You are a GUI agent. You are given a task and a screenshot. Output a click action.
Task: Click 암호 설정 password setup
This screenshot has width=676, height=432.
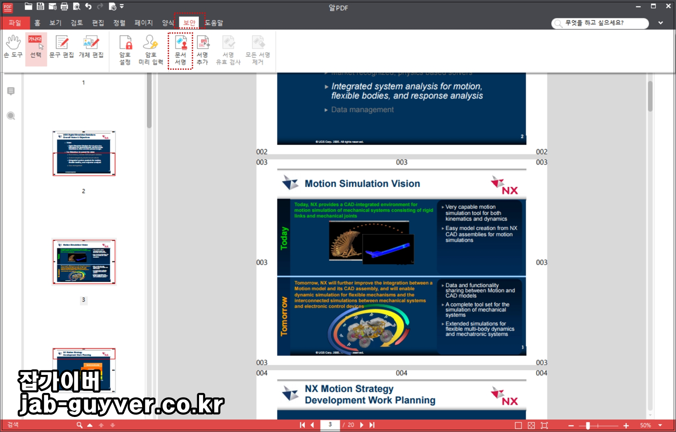click(x=125, y=50)
